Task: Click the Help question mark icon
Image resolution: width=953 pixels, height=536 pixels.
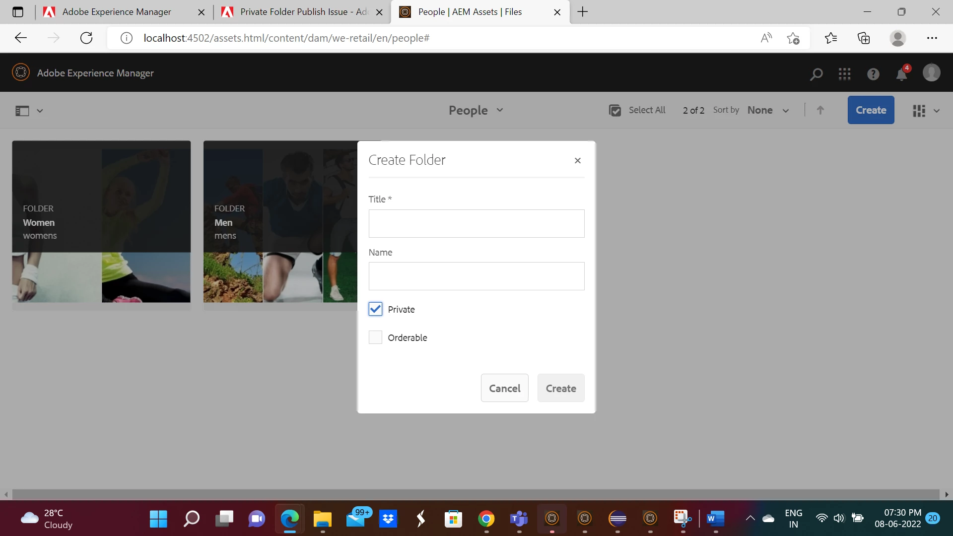Action: click(x=873, y=74)
